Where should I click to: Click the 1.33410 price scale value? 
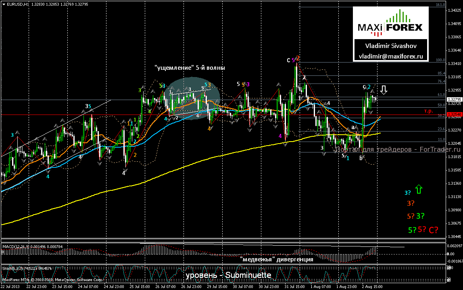click(455, 63)
